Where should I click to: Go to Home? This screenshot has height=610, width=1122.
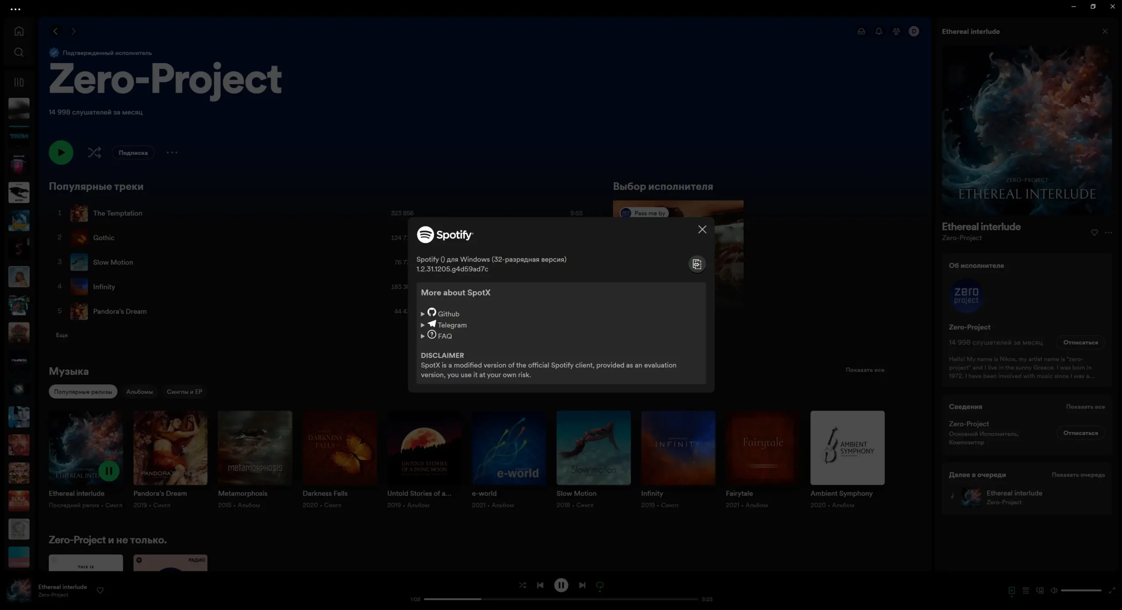pos(18,31)
